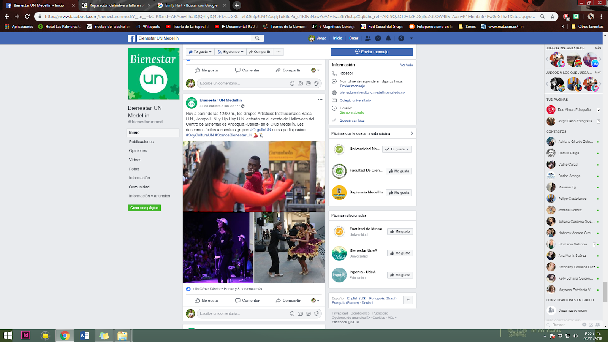Click Comentar on Halloween post
This screenshot has width=608, height=342.
point(247,301)
